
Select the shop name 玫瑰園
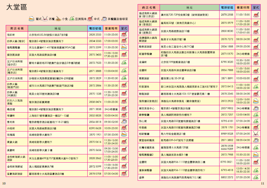(11, 135)
